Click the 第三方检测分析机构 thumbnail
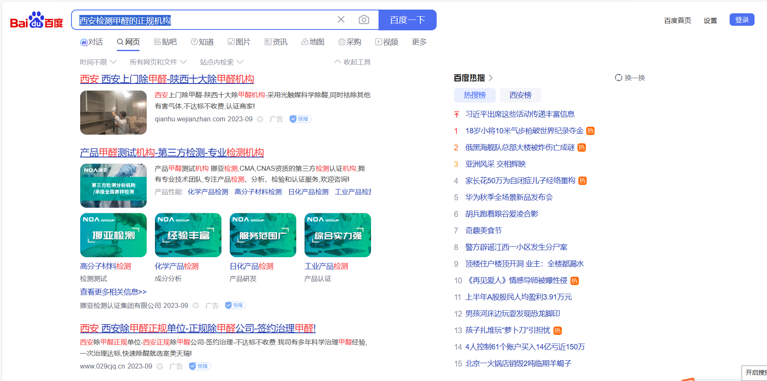 tap(113, 186)
